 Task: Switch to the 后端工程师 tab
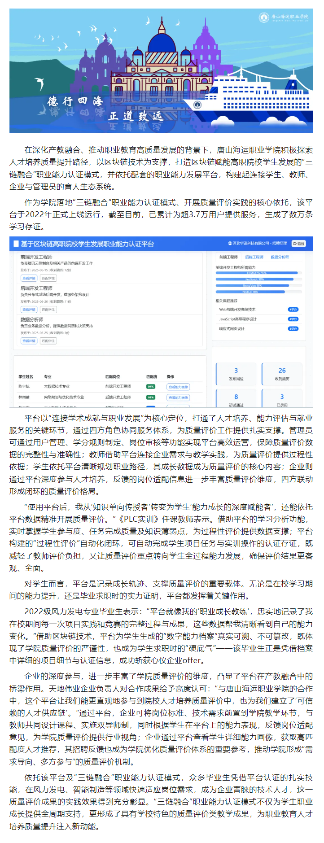click(x=254, y=257)
